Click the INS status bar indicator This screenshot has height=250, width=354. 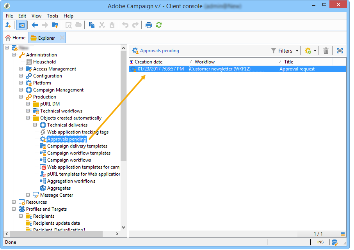[x=320, y=242]
